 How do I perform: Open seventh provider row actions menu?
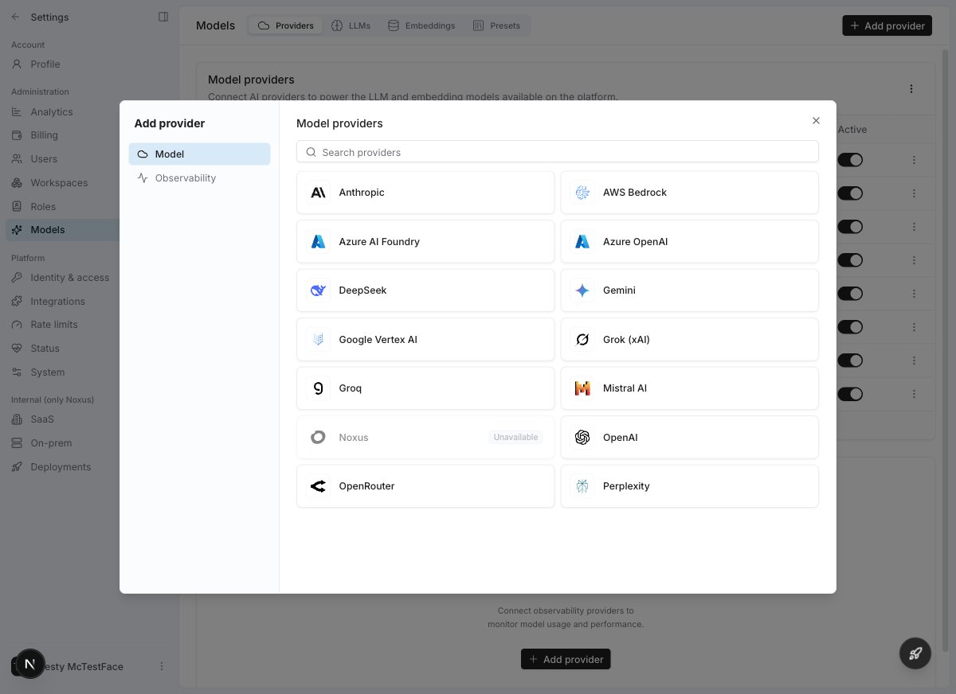[914, 361]
